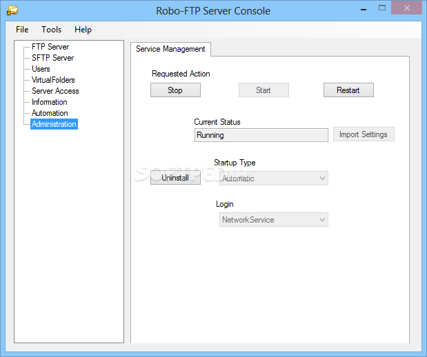Close the Robo-FTP Server Console window

point(406,8)
